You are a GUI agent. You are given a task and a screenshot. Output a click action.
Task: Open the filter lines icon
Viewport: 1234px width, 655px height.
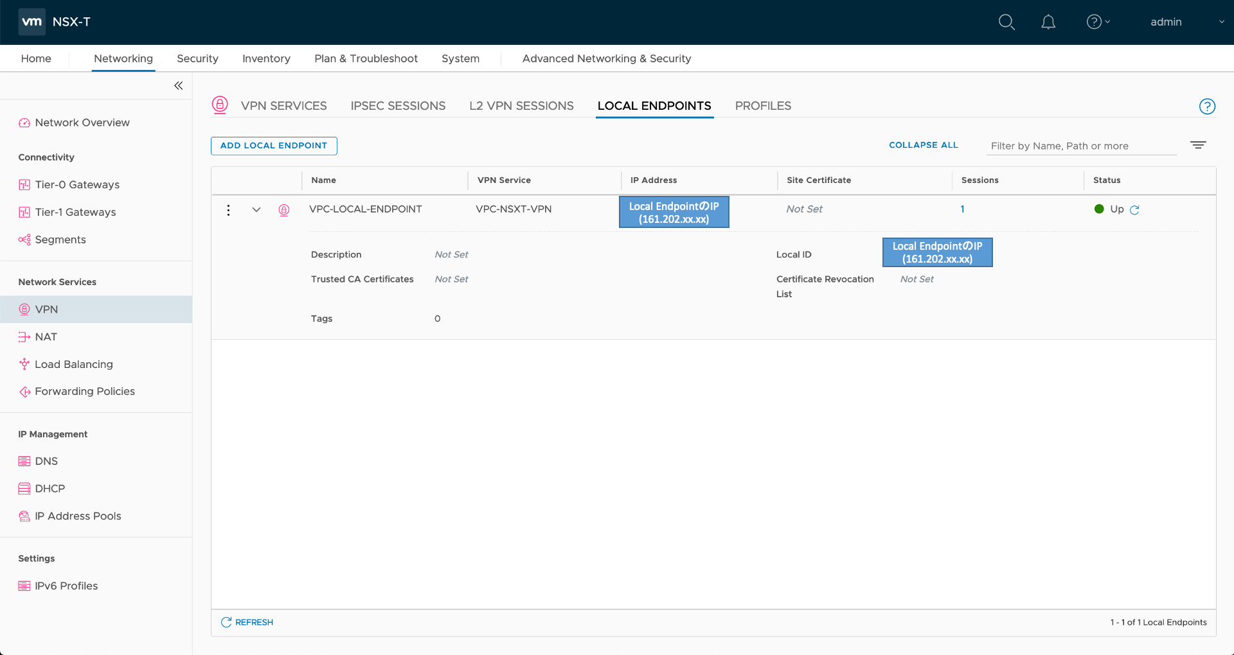click(x=1198, y=145)
